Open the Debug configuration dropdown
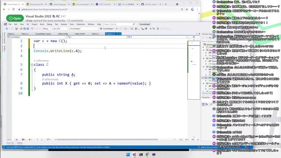This screenshot has width=281, height=158. [x=47, y=29]
